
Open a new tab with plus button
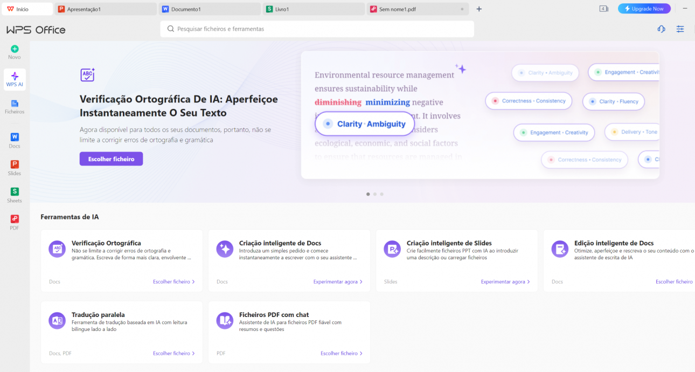coord(479,9)
